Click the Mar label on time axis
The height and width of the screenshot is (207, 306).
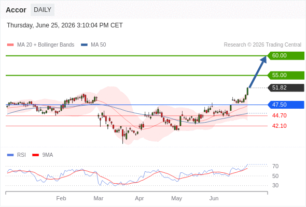coord(99,198)
